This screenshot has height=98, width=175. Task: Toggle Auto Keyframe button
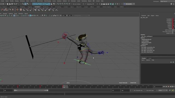[173, 90]
